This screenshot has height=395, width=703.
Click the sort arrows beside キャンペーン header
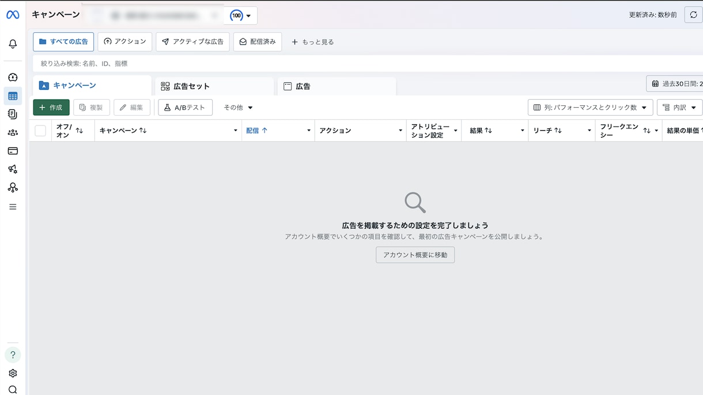(x=143, y=131)
